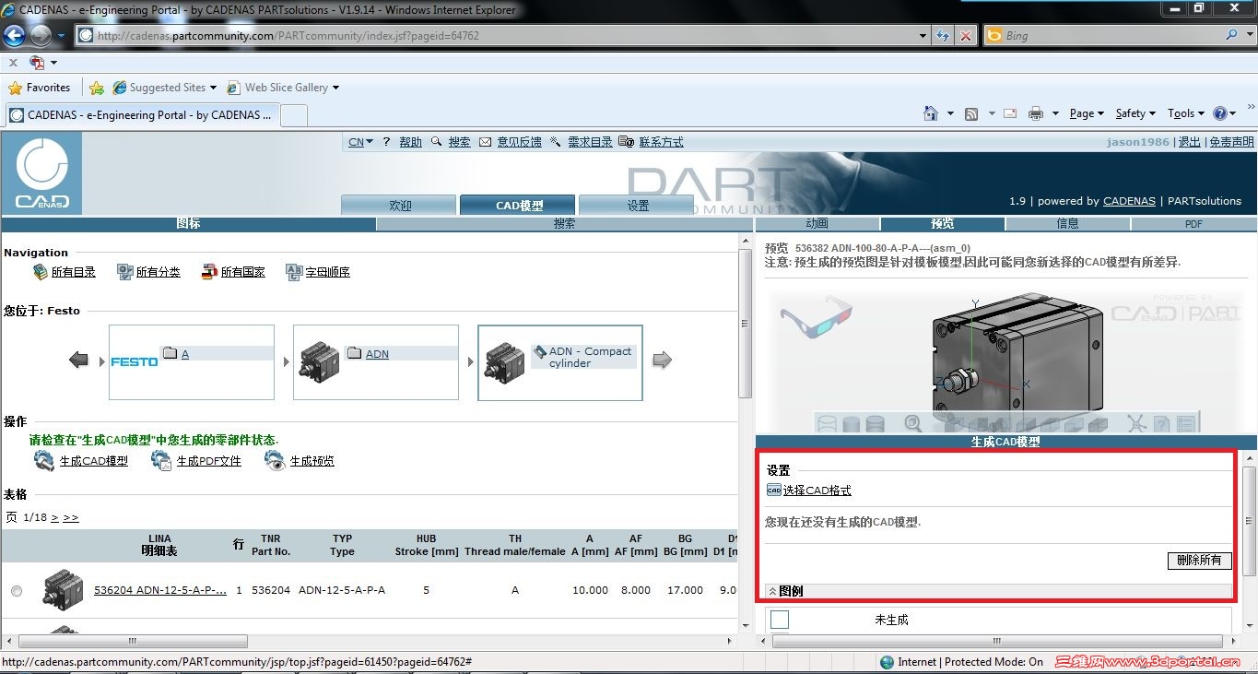Image resolution: width=1258 pixels, height=674 pixels.
Task: Click the RSS feeds icon in command bar
Action: (971, 113)
